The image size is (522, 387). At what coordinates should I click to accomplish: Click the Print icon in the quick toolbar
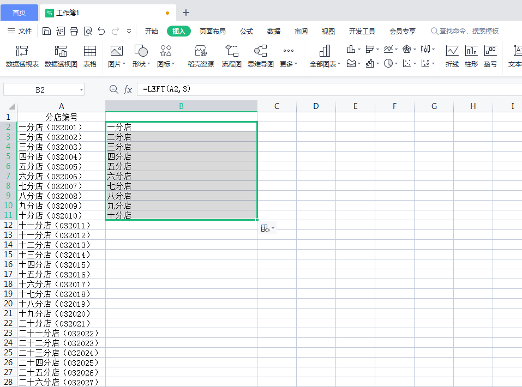tap(74, 31)
